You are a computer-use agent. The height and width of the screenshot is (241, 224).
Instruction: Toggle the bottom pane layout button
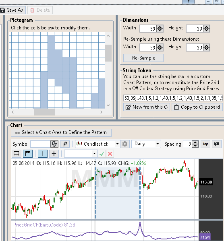[17, 154]
